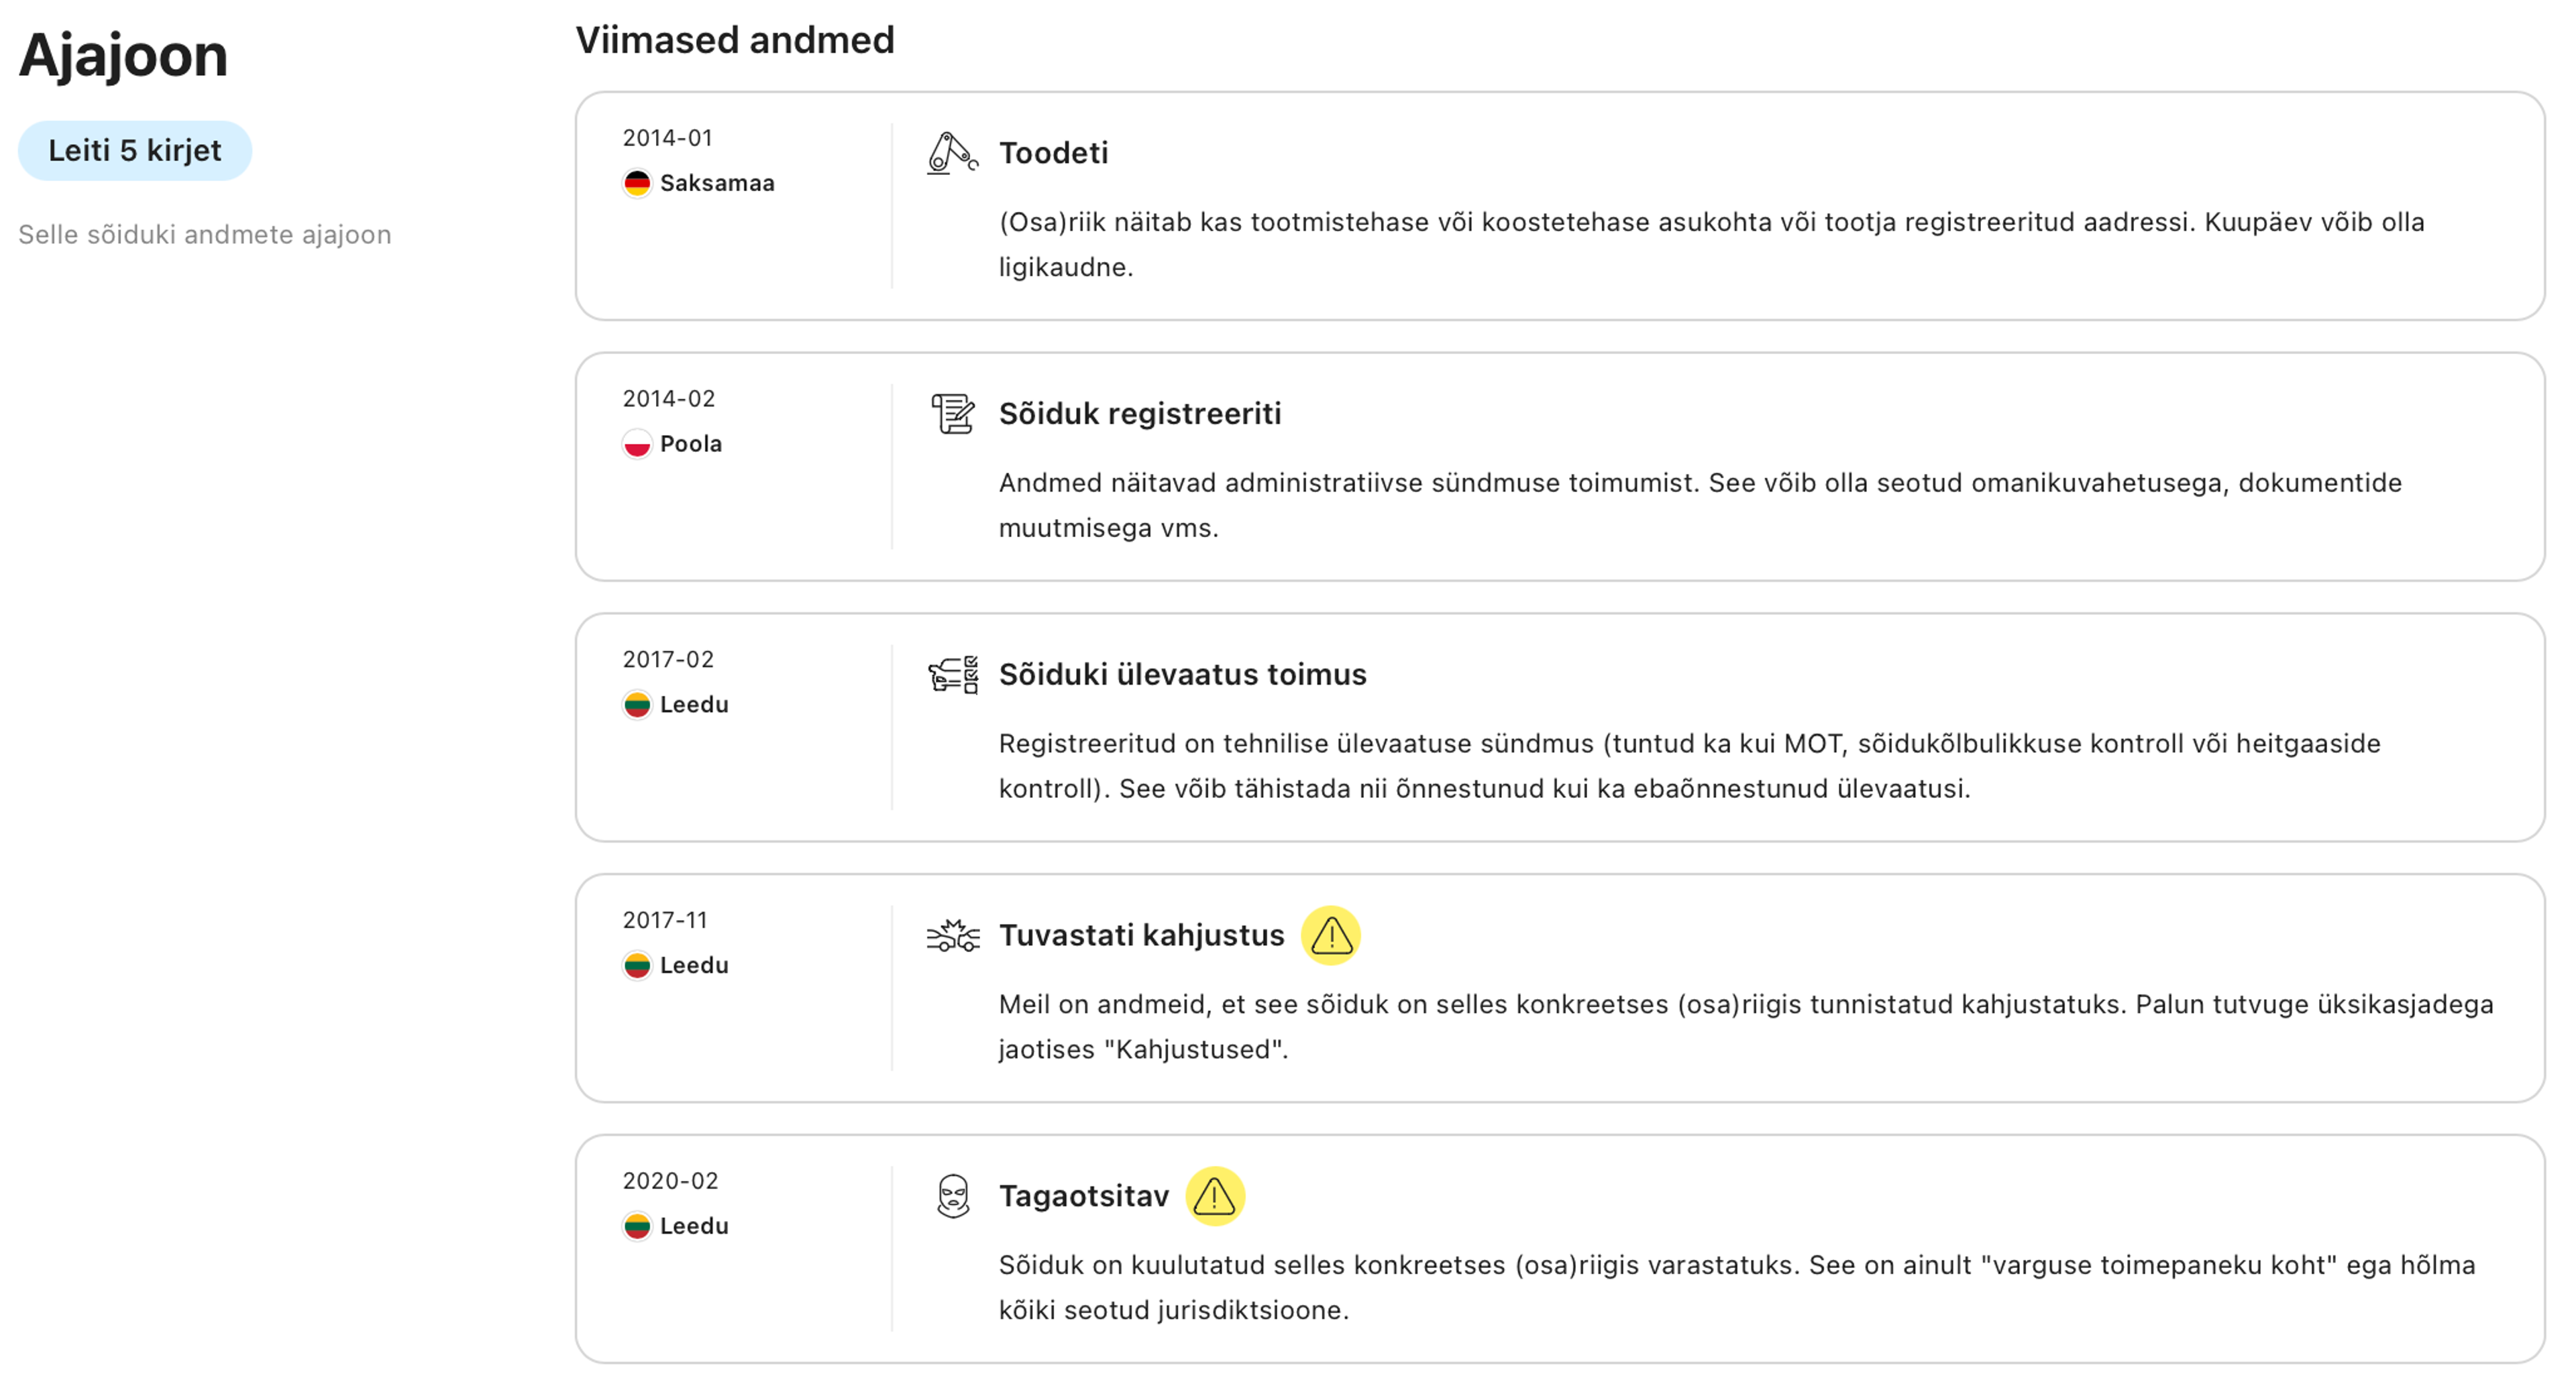Click the 'Leiti 5 kirjet' badge

click(135, 151)
